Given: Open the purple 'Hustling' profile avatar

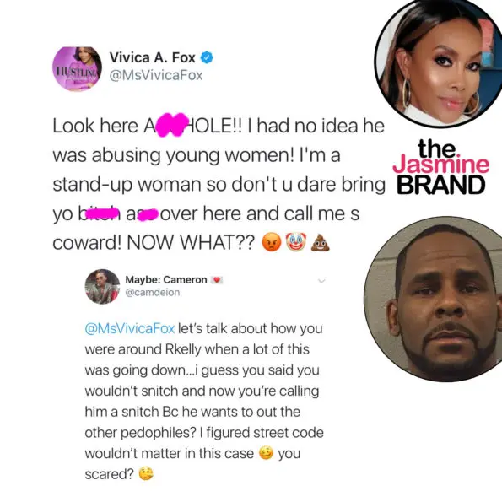Looking at the screenshot, I should coord(77,68).
